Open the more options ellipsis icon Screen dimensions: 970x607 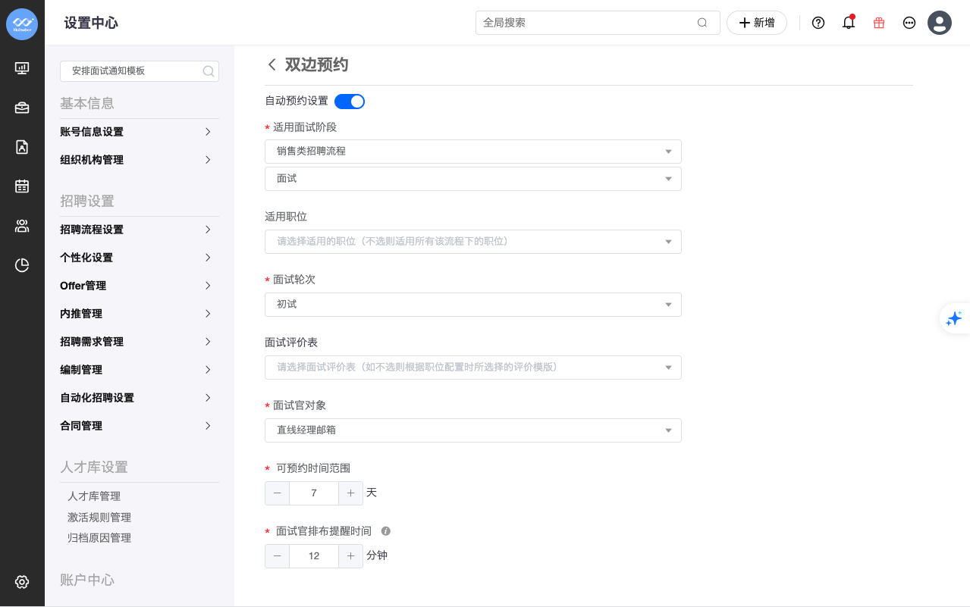tap(909, 23)
